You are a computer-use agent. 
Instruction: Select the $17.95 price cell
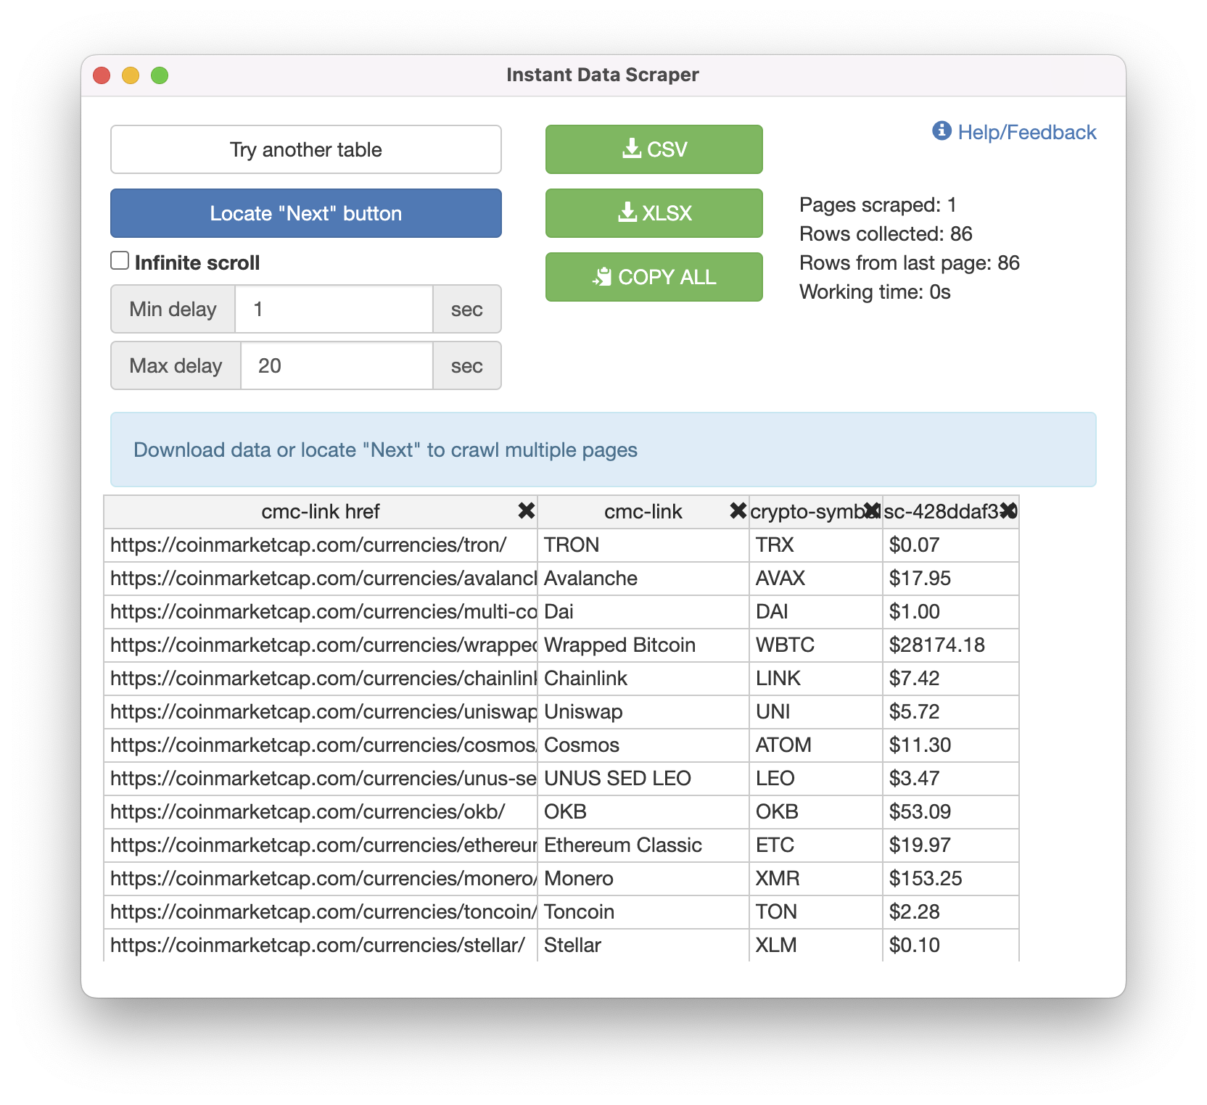point(950,579)
